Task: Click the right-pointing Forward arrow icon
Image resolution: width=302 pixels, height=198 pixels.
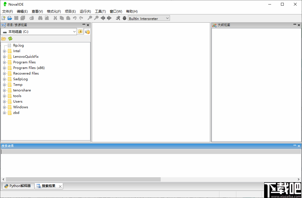Action: tap(109, 18)
